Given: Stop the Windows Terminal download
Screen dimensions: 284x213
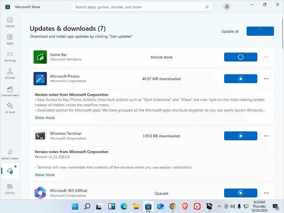Looking at the screenshot, I should (x=240, y=136).
